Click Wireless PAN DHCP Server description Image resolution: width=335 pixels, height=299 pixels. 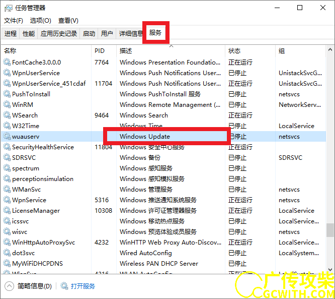point(159,264)
